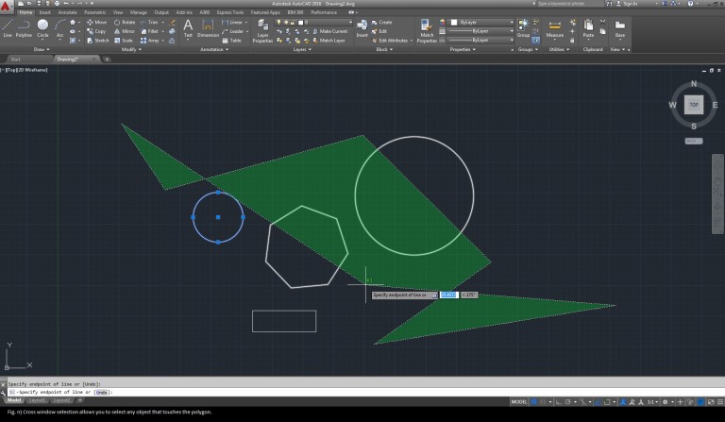Toggle MODEL space button in status bar
The height and width of the screenshot is (422, 725).
[519, 401]
